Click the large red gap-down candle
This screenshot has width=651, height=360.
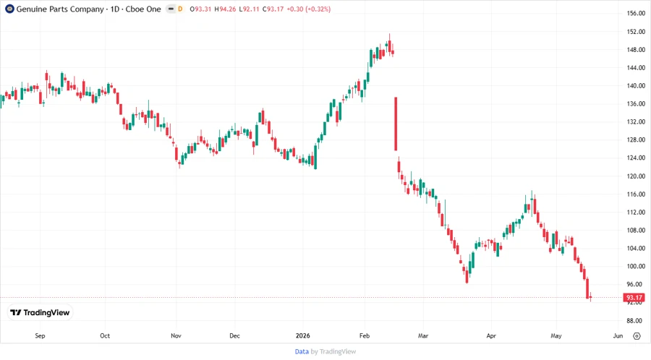(396, 124)
